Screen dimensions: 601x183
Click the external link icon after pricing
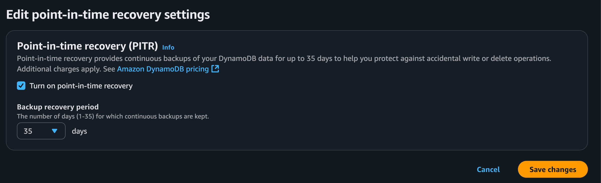point(215,69)
